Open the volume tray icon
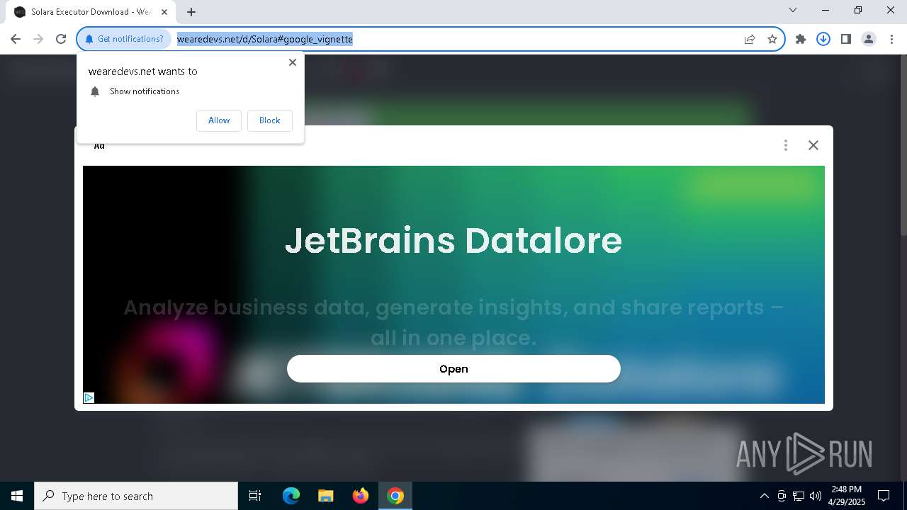The image size is (907, 510). coord(816,496)
